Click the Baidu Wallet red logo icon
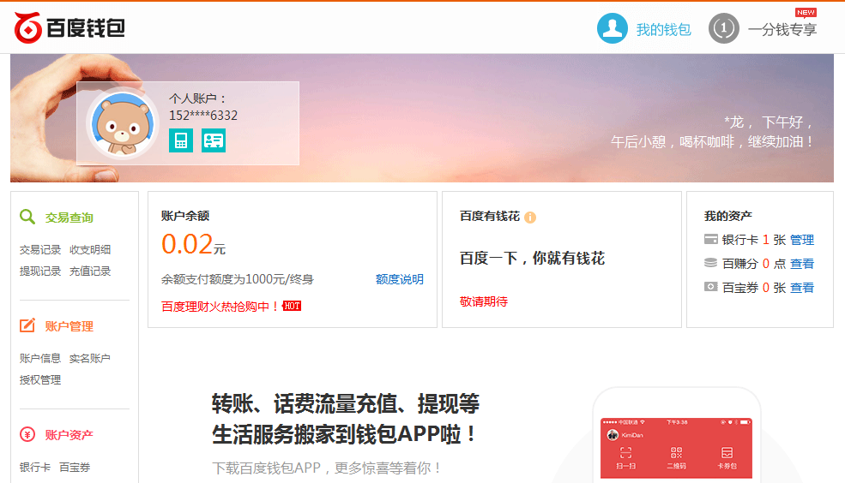The image size is (845, 483). [x=28, y=28]
